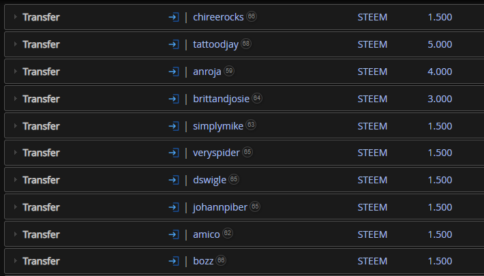Click incoming transfer icon beside veryspider
Screen dimensions: 484x276
pos(174,153)
